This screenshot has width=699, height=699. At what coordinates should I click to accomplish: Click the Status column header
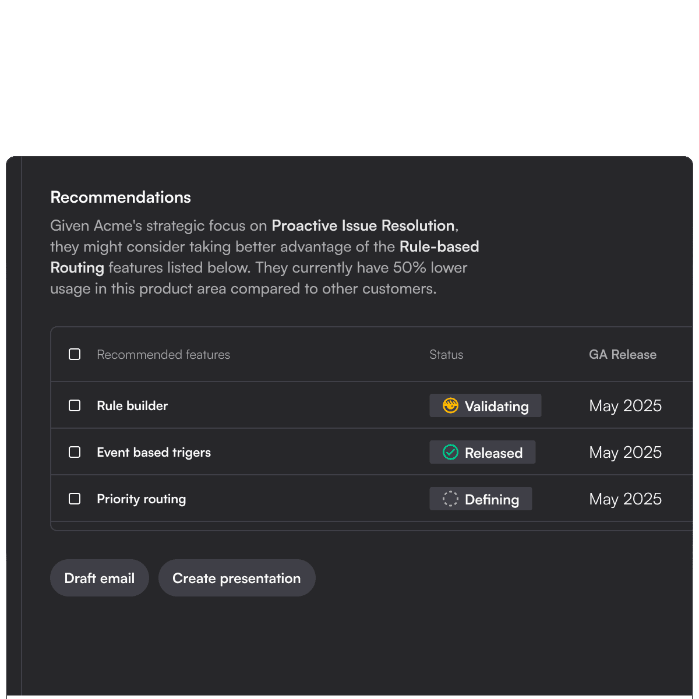(446, 354)
